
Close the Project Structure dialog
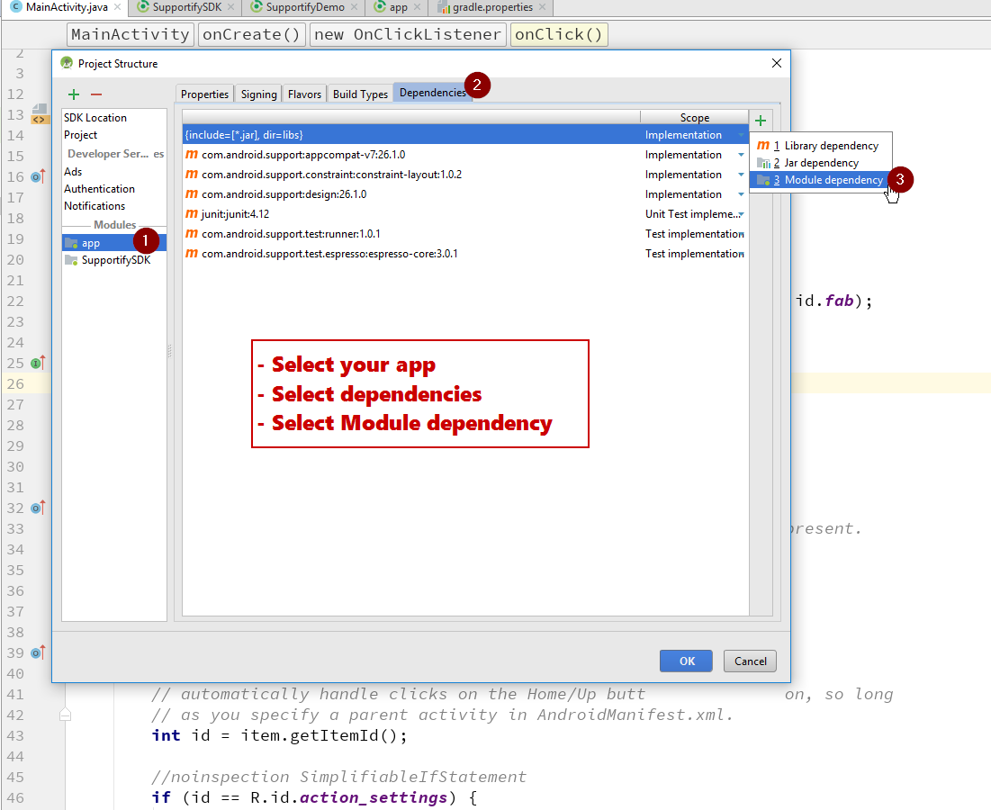click(x=777, y=63)
